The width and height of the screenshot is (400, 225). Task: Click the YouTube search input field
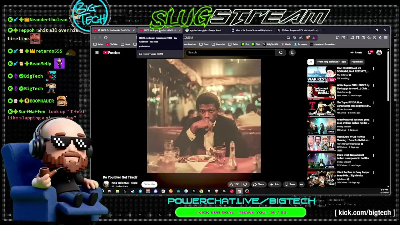231,52
